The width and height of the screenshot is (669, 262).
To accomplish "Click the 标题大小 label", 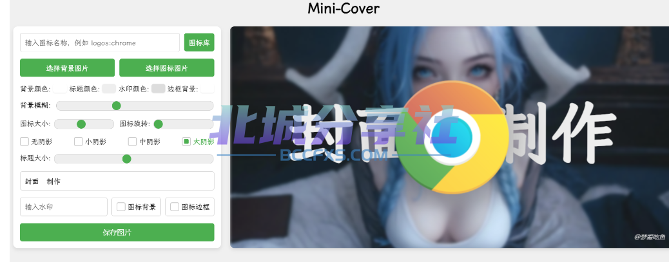I will [x=35, y=158].
